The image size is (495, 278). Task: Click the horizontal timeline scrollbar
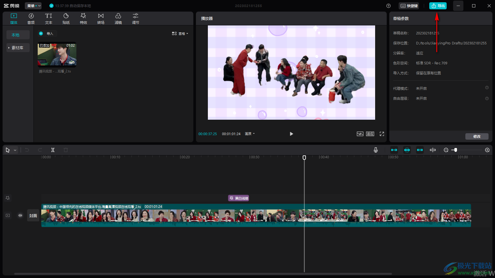[x=203, y=274]
